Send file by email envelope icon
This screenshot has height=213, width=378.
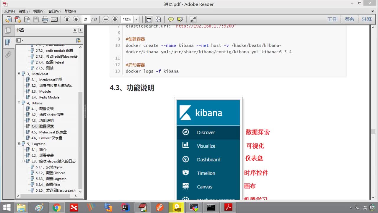click(x=54, y=20)
